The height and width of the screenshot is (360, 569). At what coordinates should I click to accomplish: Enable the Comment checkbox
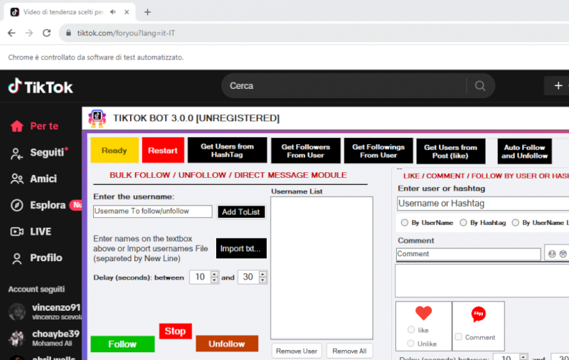[459, 337]
